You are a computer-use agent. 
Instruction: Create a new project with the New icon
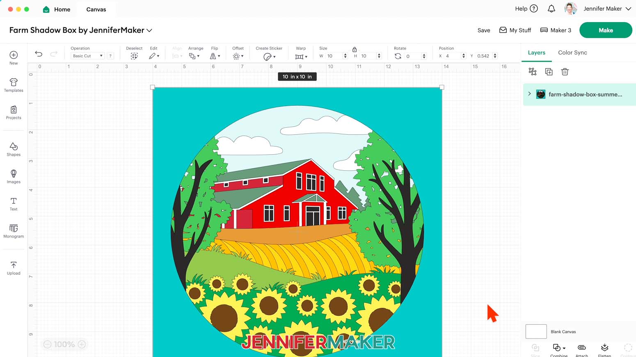[x=14, y=58]
